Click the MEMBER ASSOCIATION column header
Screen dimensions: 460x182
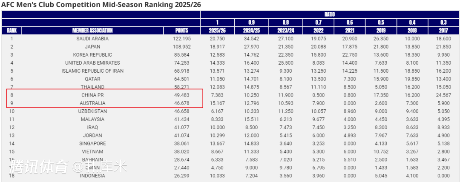coord(92,30)
